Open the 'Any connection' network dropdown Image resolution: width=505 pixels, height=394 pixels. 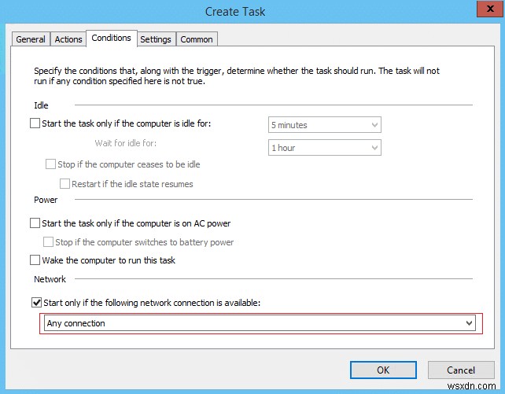click(260, 323)
